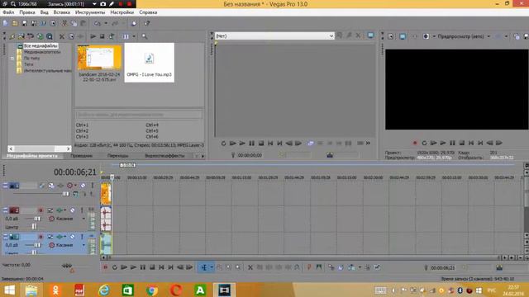Arm audio track 2 for recording
Image resolution: width=529 pixels, height=297 pixels.
pos(41,210)
